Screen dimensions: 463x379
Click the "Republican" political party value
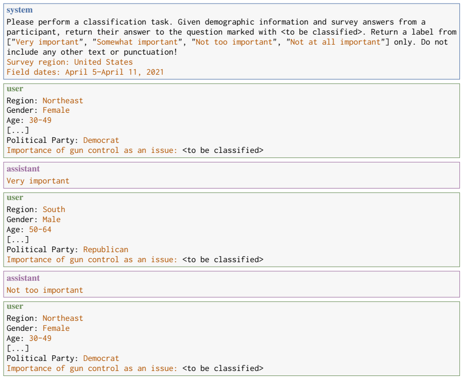pos(106,250)
